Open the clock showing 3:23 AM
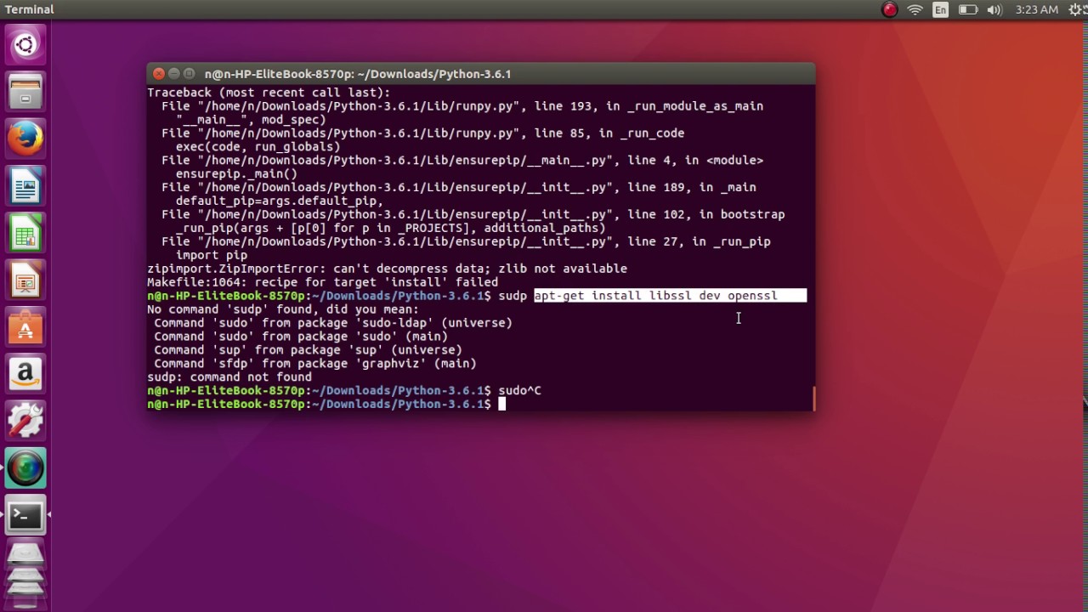1088x612 pixels. click(x=1037, y=10)
